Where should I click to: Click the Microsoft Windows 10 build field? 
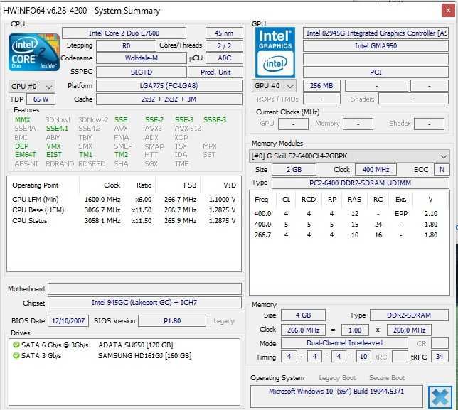tap(336, 396)
